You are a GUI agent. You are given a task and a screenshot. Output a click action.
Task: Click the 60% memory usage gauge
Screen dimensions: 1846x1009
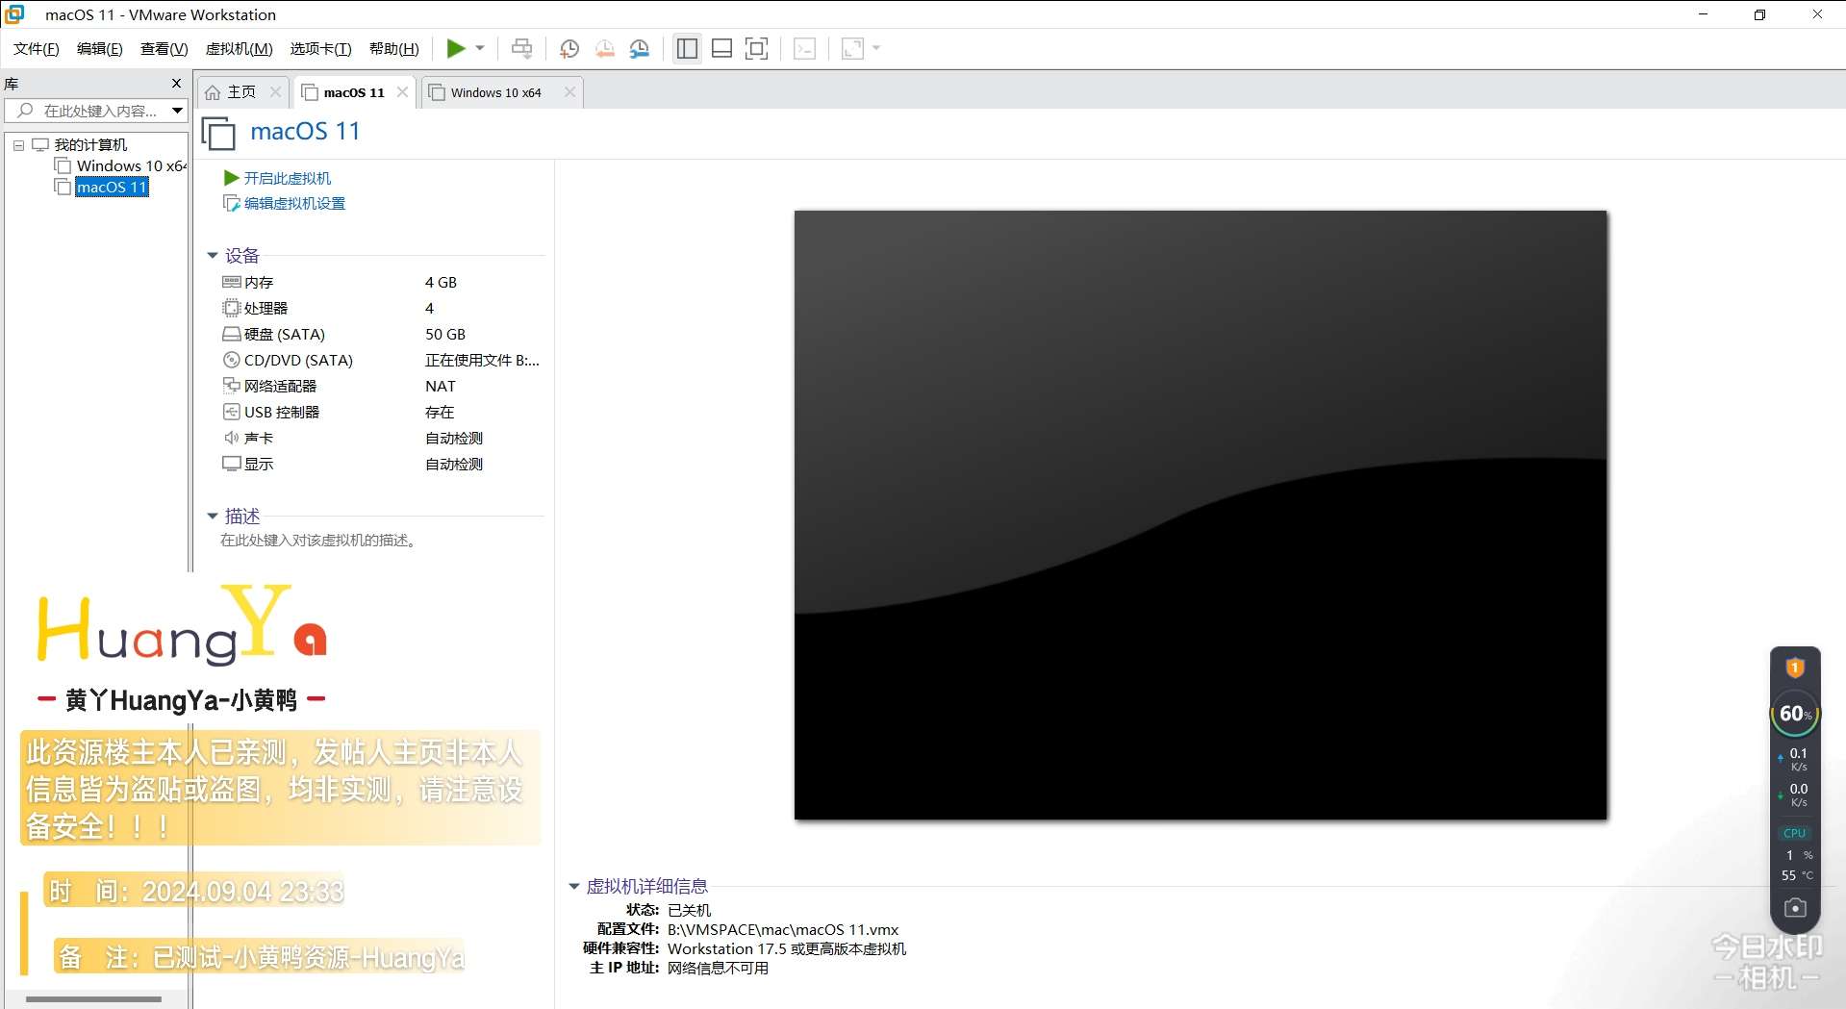[1795, 714]
